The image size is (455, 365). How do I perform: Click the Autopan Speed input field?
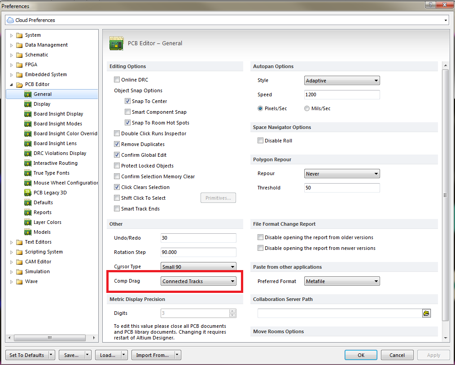point(342,95)
